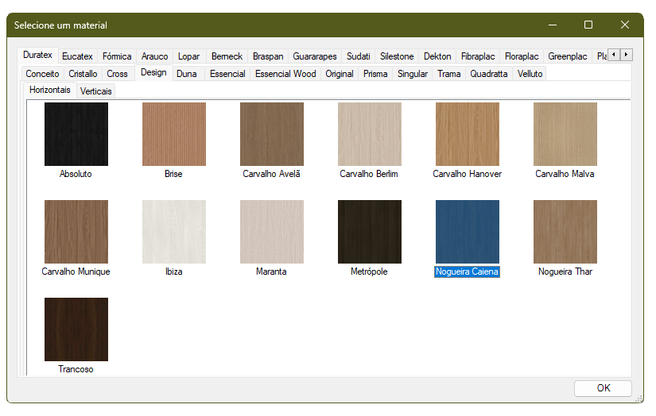Open the Velluto collection tab
Screen dimensions: 656x416
pos(530,74)
